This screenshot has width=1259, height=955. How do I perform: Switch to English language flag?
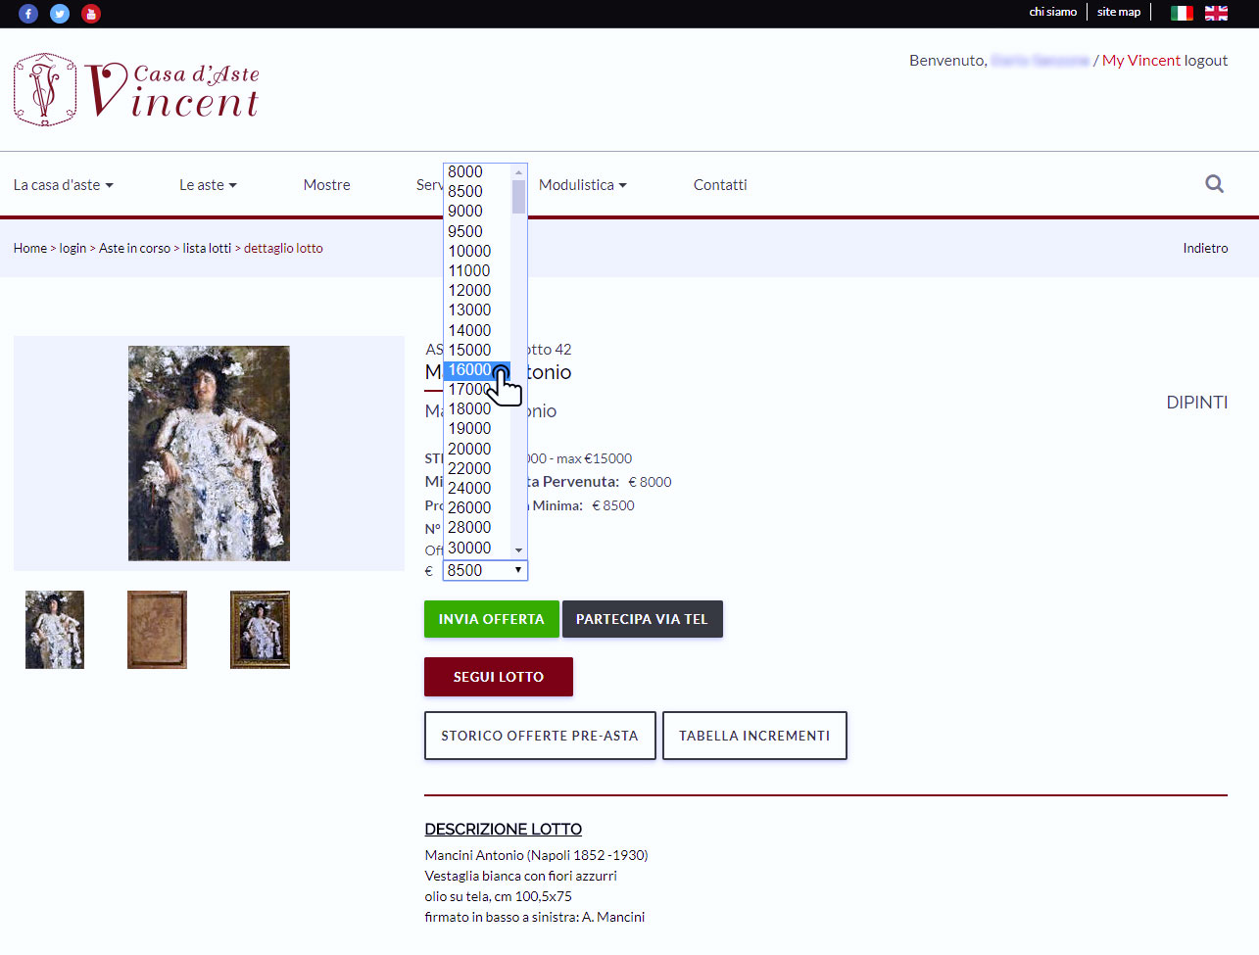pos(1216,13)
